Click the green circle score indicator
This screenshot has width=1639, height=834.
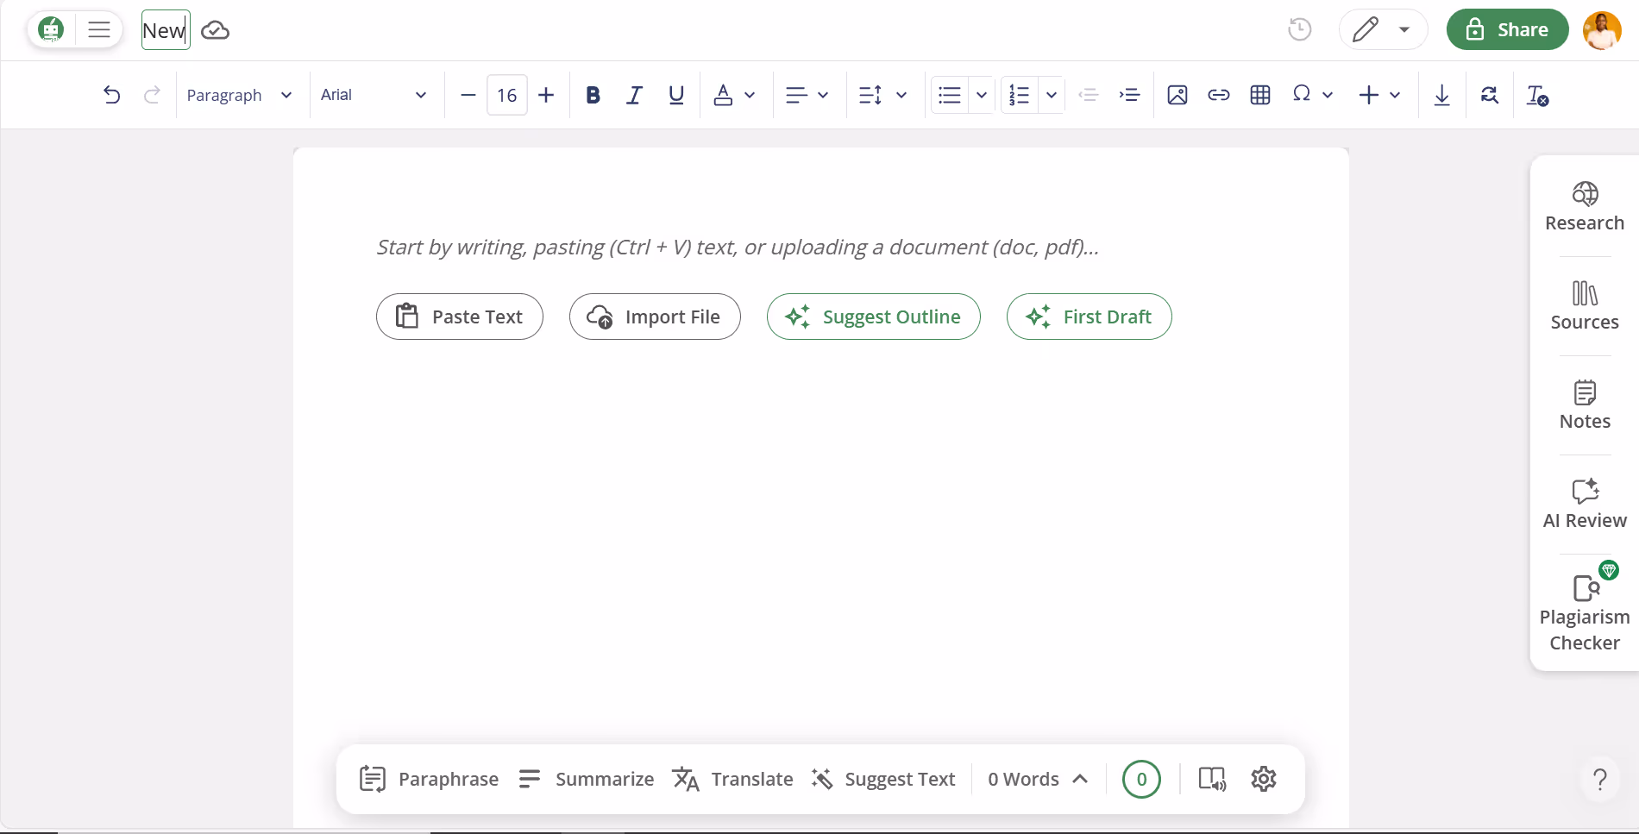click(1141, 779)
